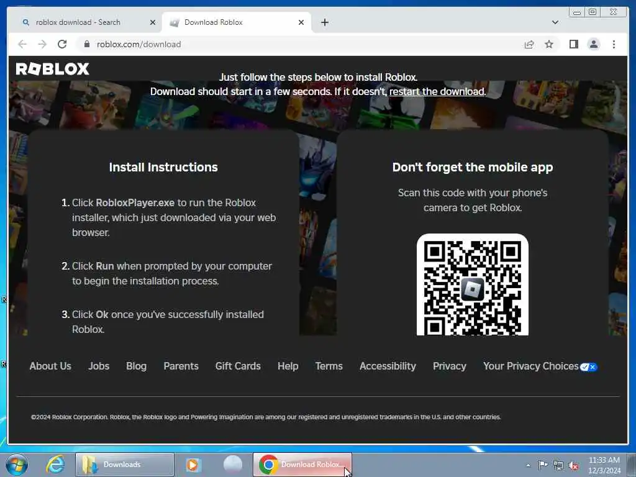Image resolution: width=636 pixels, height=477 pixels.
Task: Close the 'Download Roblox' tab
Action: pyautogui.click(x=301, y=22)
